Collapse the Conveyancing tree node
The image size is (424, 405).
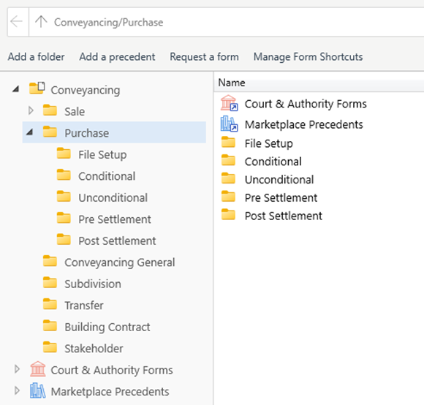16,89
